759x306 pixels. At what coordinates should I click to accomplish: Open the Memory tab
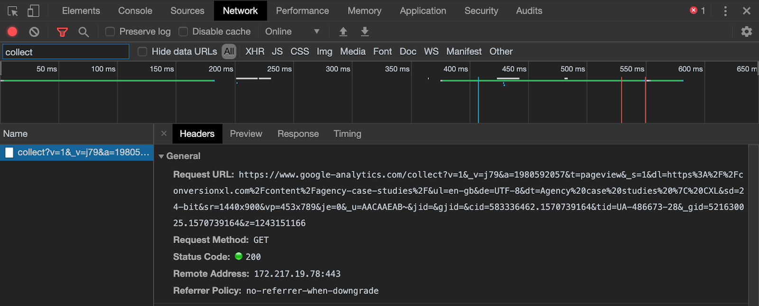pyautogui.click(x=364, y=11)
